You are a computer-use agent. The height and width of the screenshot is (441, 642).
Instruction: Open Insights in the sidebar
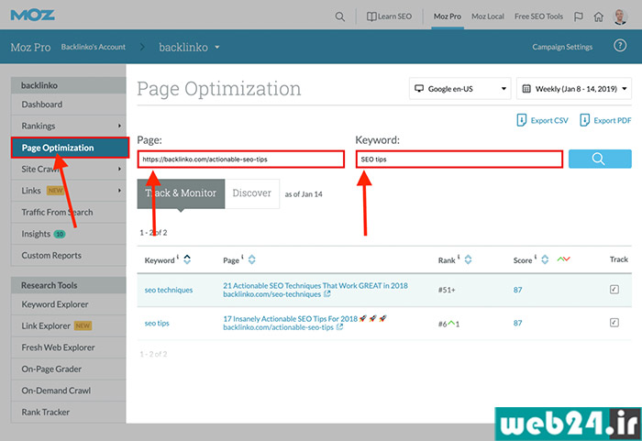point(69,234)
